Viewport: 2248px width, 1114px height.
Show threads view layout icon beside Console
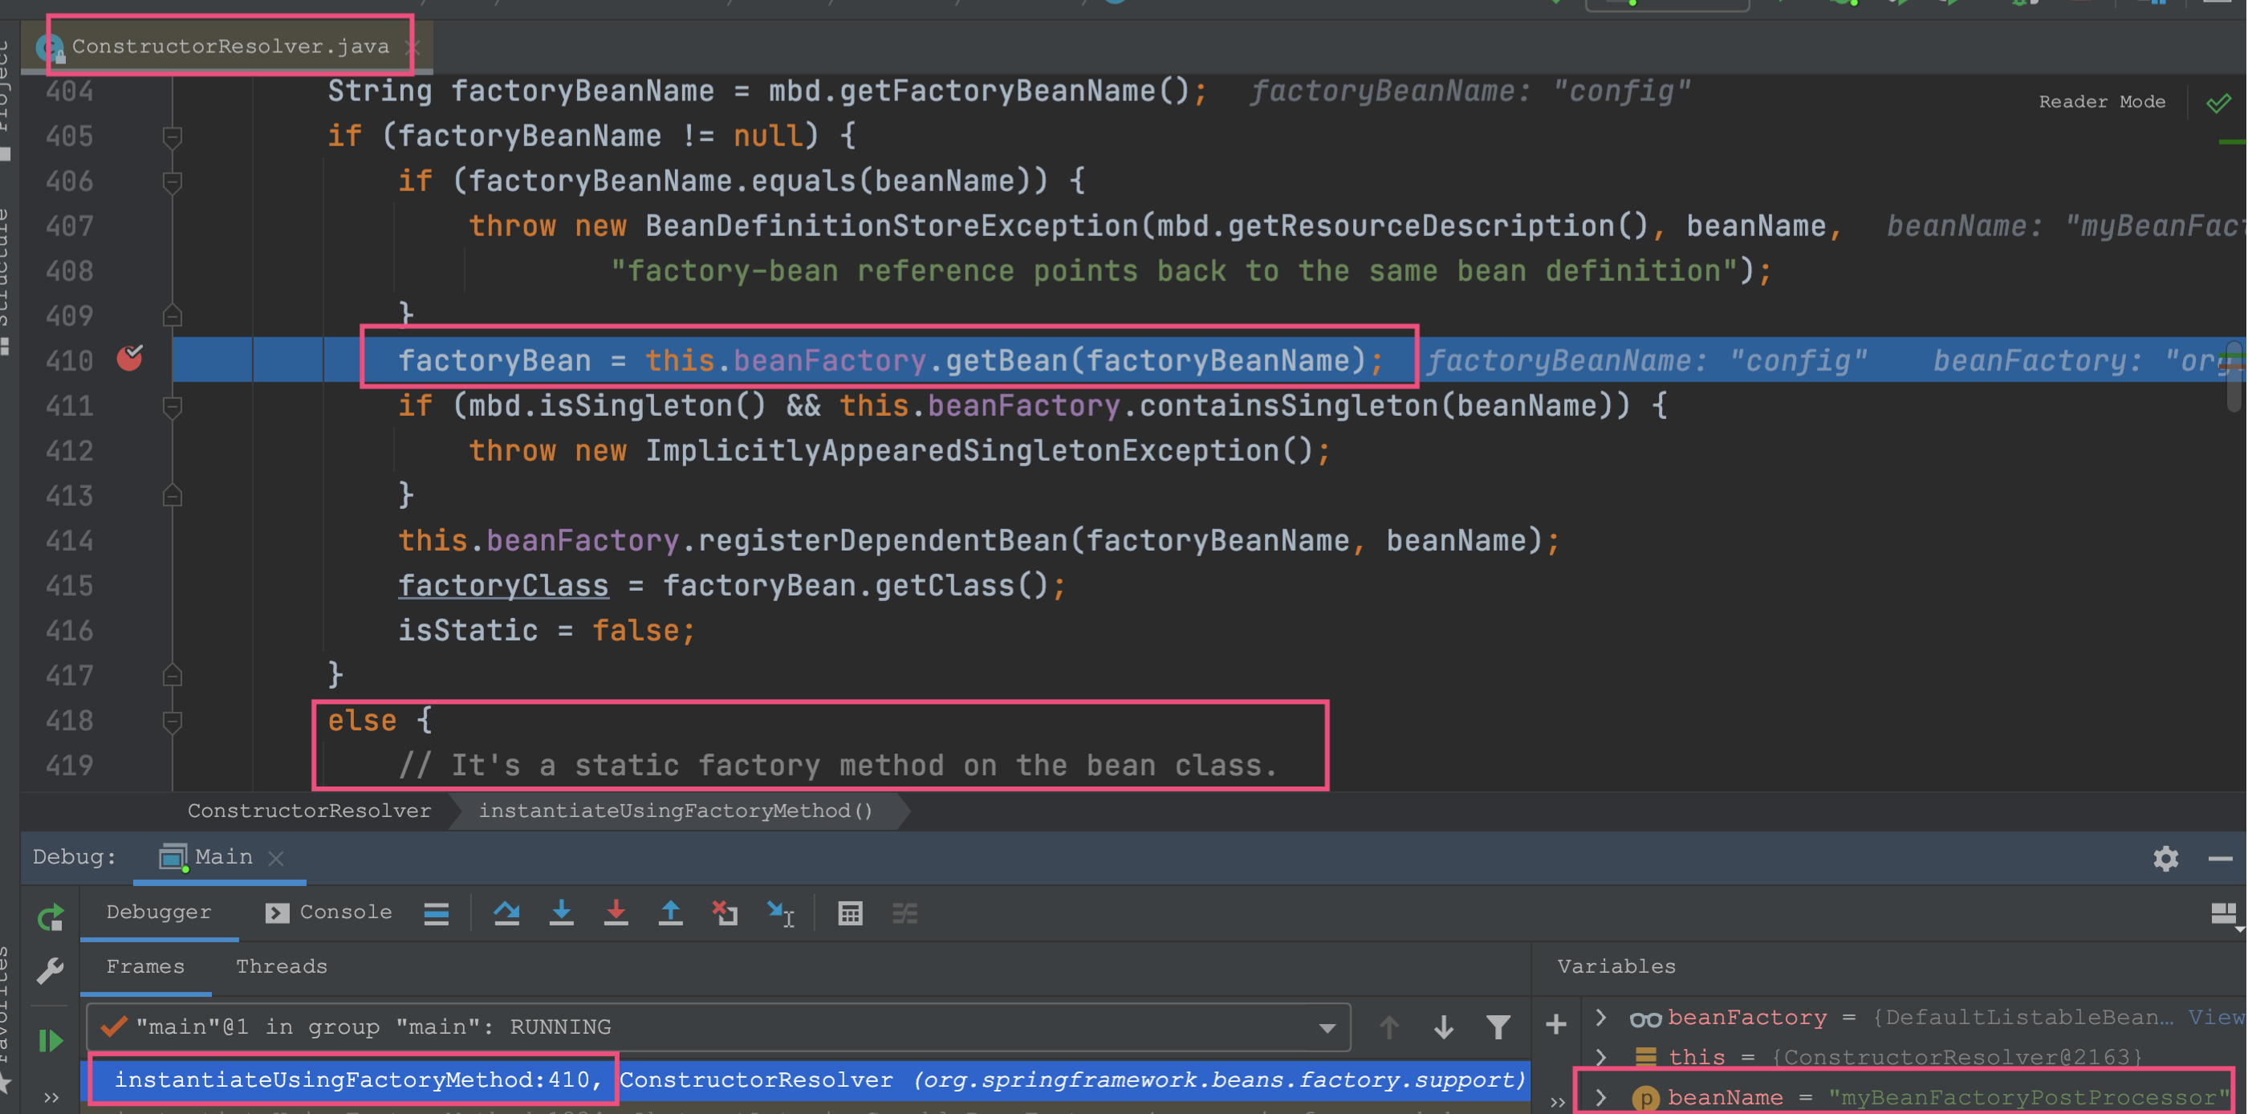point(437,913)
